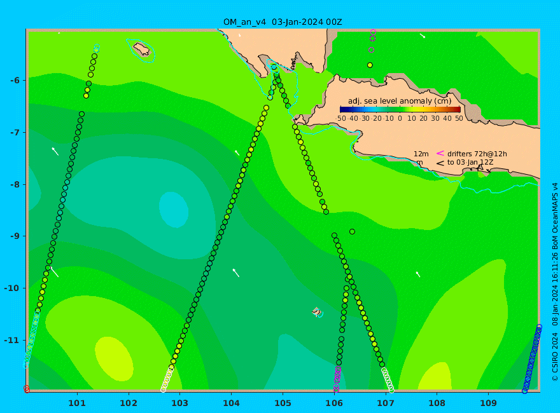Click the white circle track ending near longitude 107

point(388,380)
